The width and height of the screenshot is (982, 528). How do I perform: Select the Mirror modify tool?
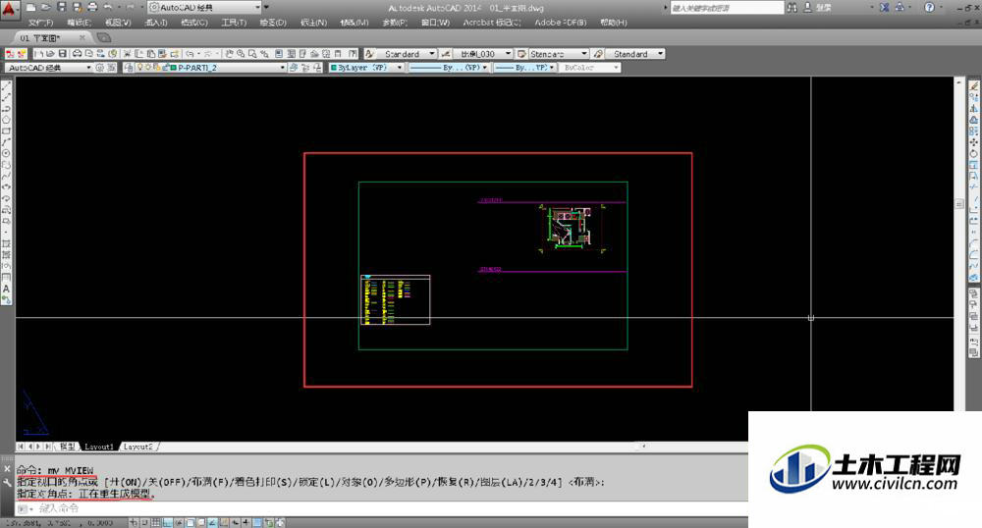(x=974, y=108)
